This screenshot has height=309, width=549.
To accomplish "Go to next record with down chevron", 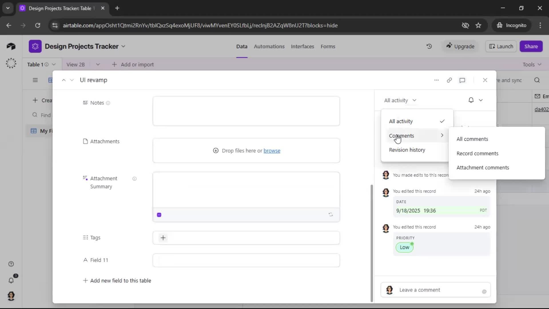I will 72,80.
